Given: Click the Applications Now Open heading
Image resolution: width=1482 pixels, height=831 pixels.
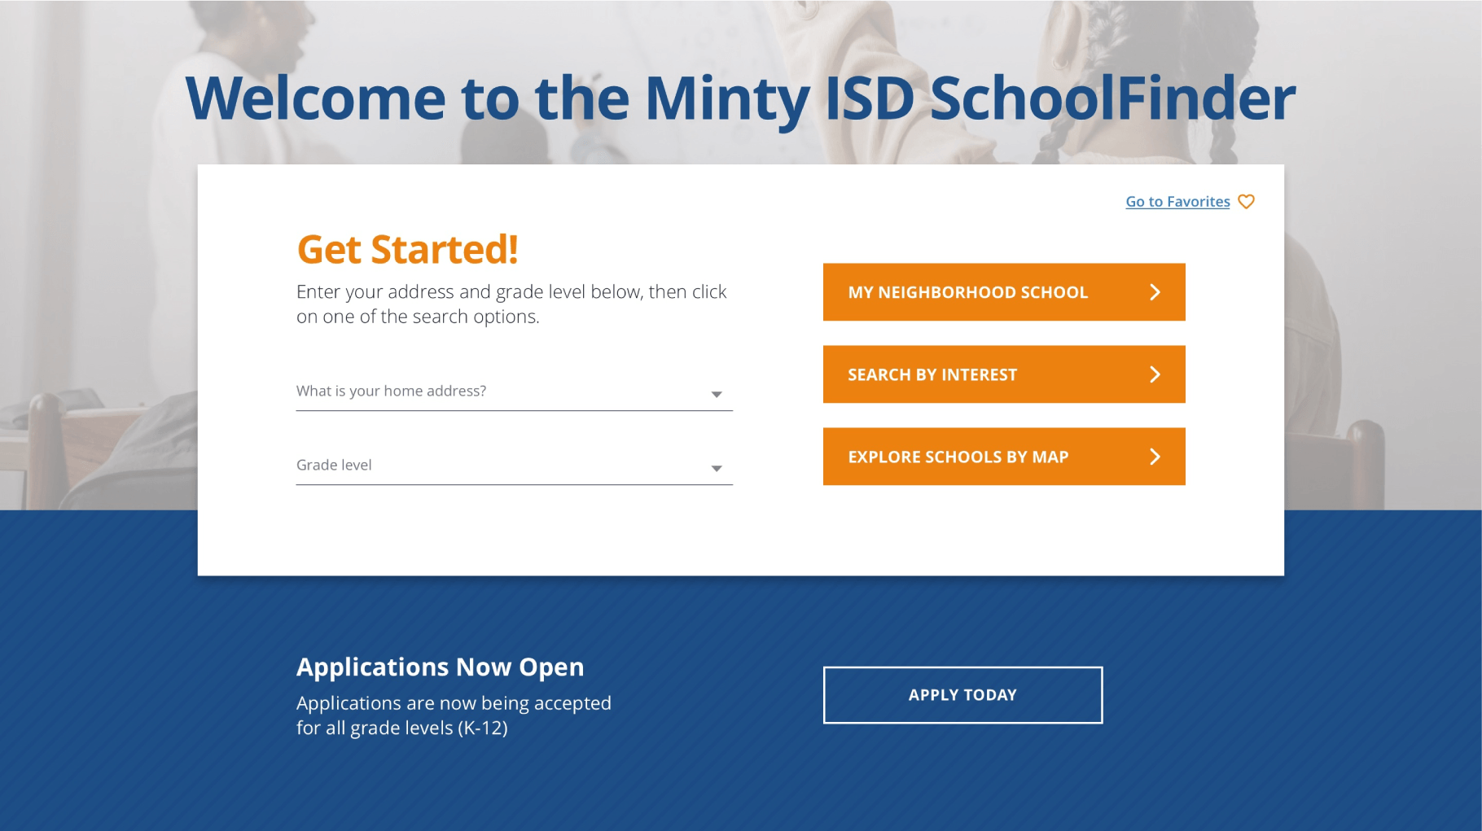Looking at the screenshot, I should [440, 667].
